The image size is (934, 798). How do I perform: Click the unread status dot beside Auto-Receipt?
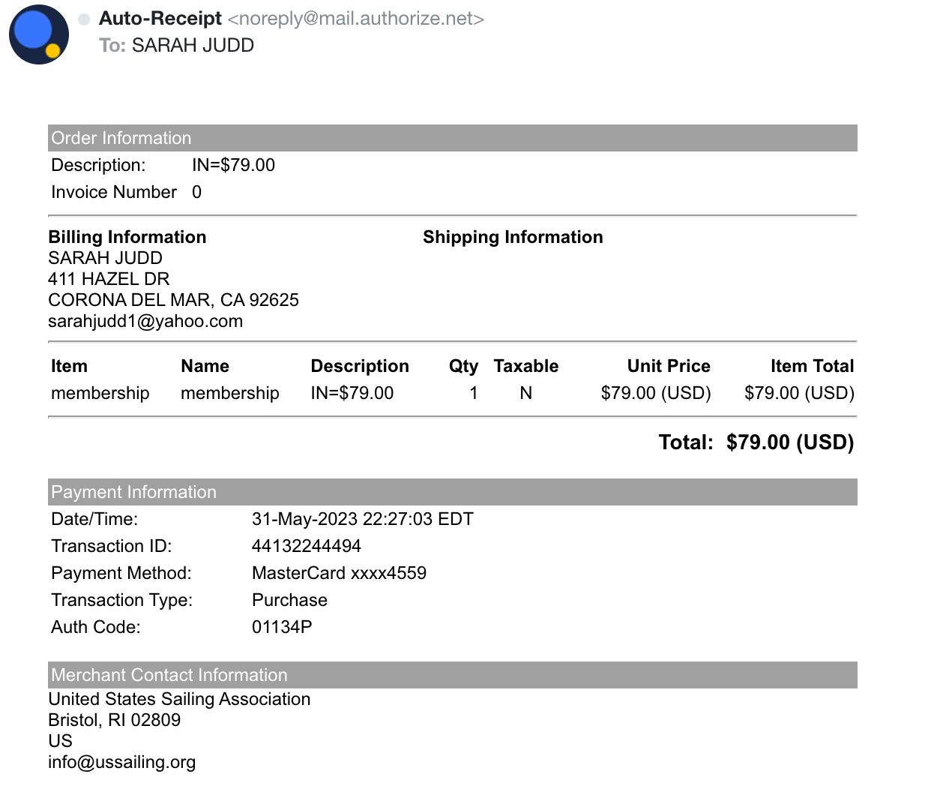84,19
